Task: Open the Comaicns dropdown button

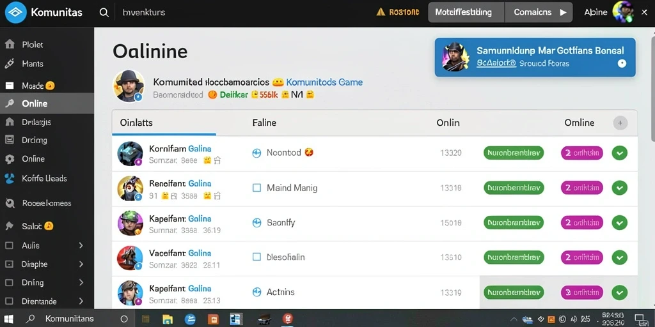Action: pos(539,13)
